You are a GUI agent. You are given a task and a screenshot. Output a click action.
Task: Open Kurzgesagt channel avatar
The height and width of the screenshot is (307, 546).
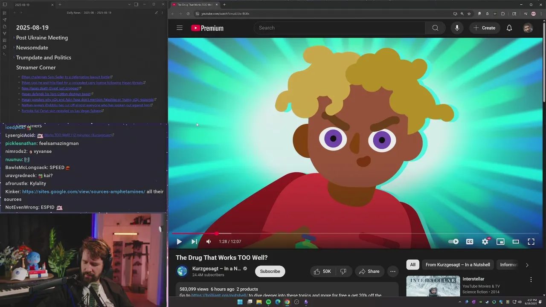tap(182, 271)
